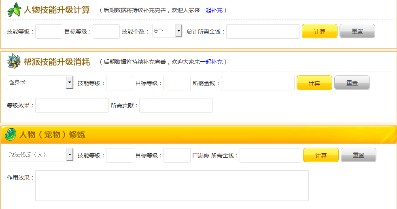Viewport: 397px width, 209px height.
Task: Click 重置 in the 人物（宠物）修炼 section
Action: point(359,155)
